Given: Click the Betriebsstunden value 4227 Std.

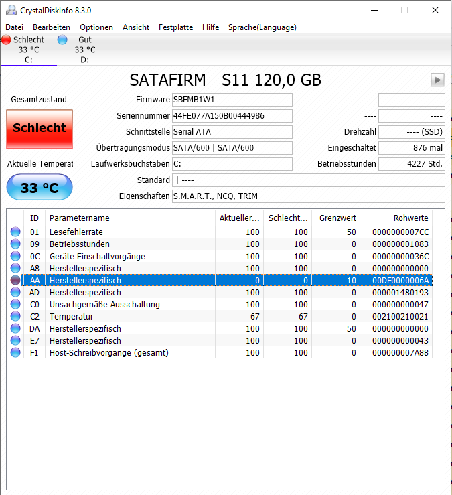Looking at the screenshot, I should pyautogui.click(x=412, y=164).
